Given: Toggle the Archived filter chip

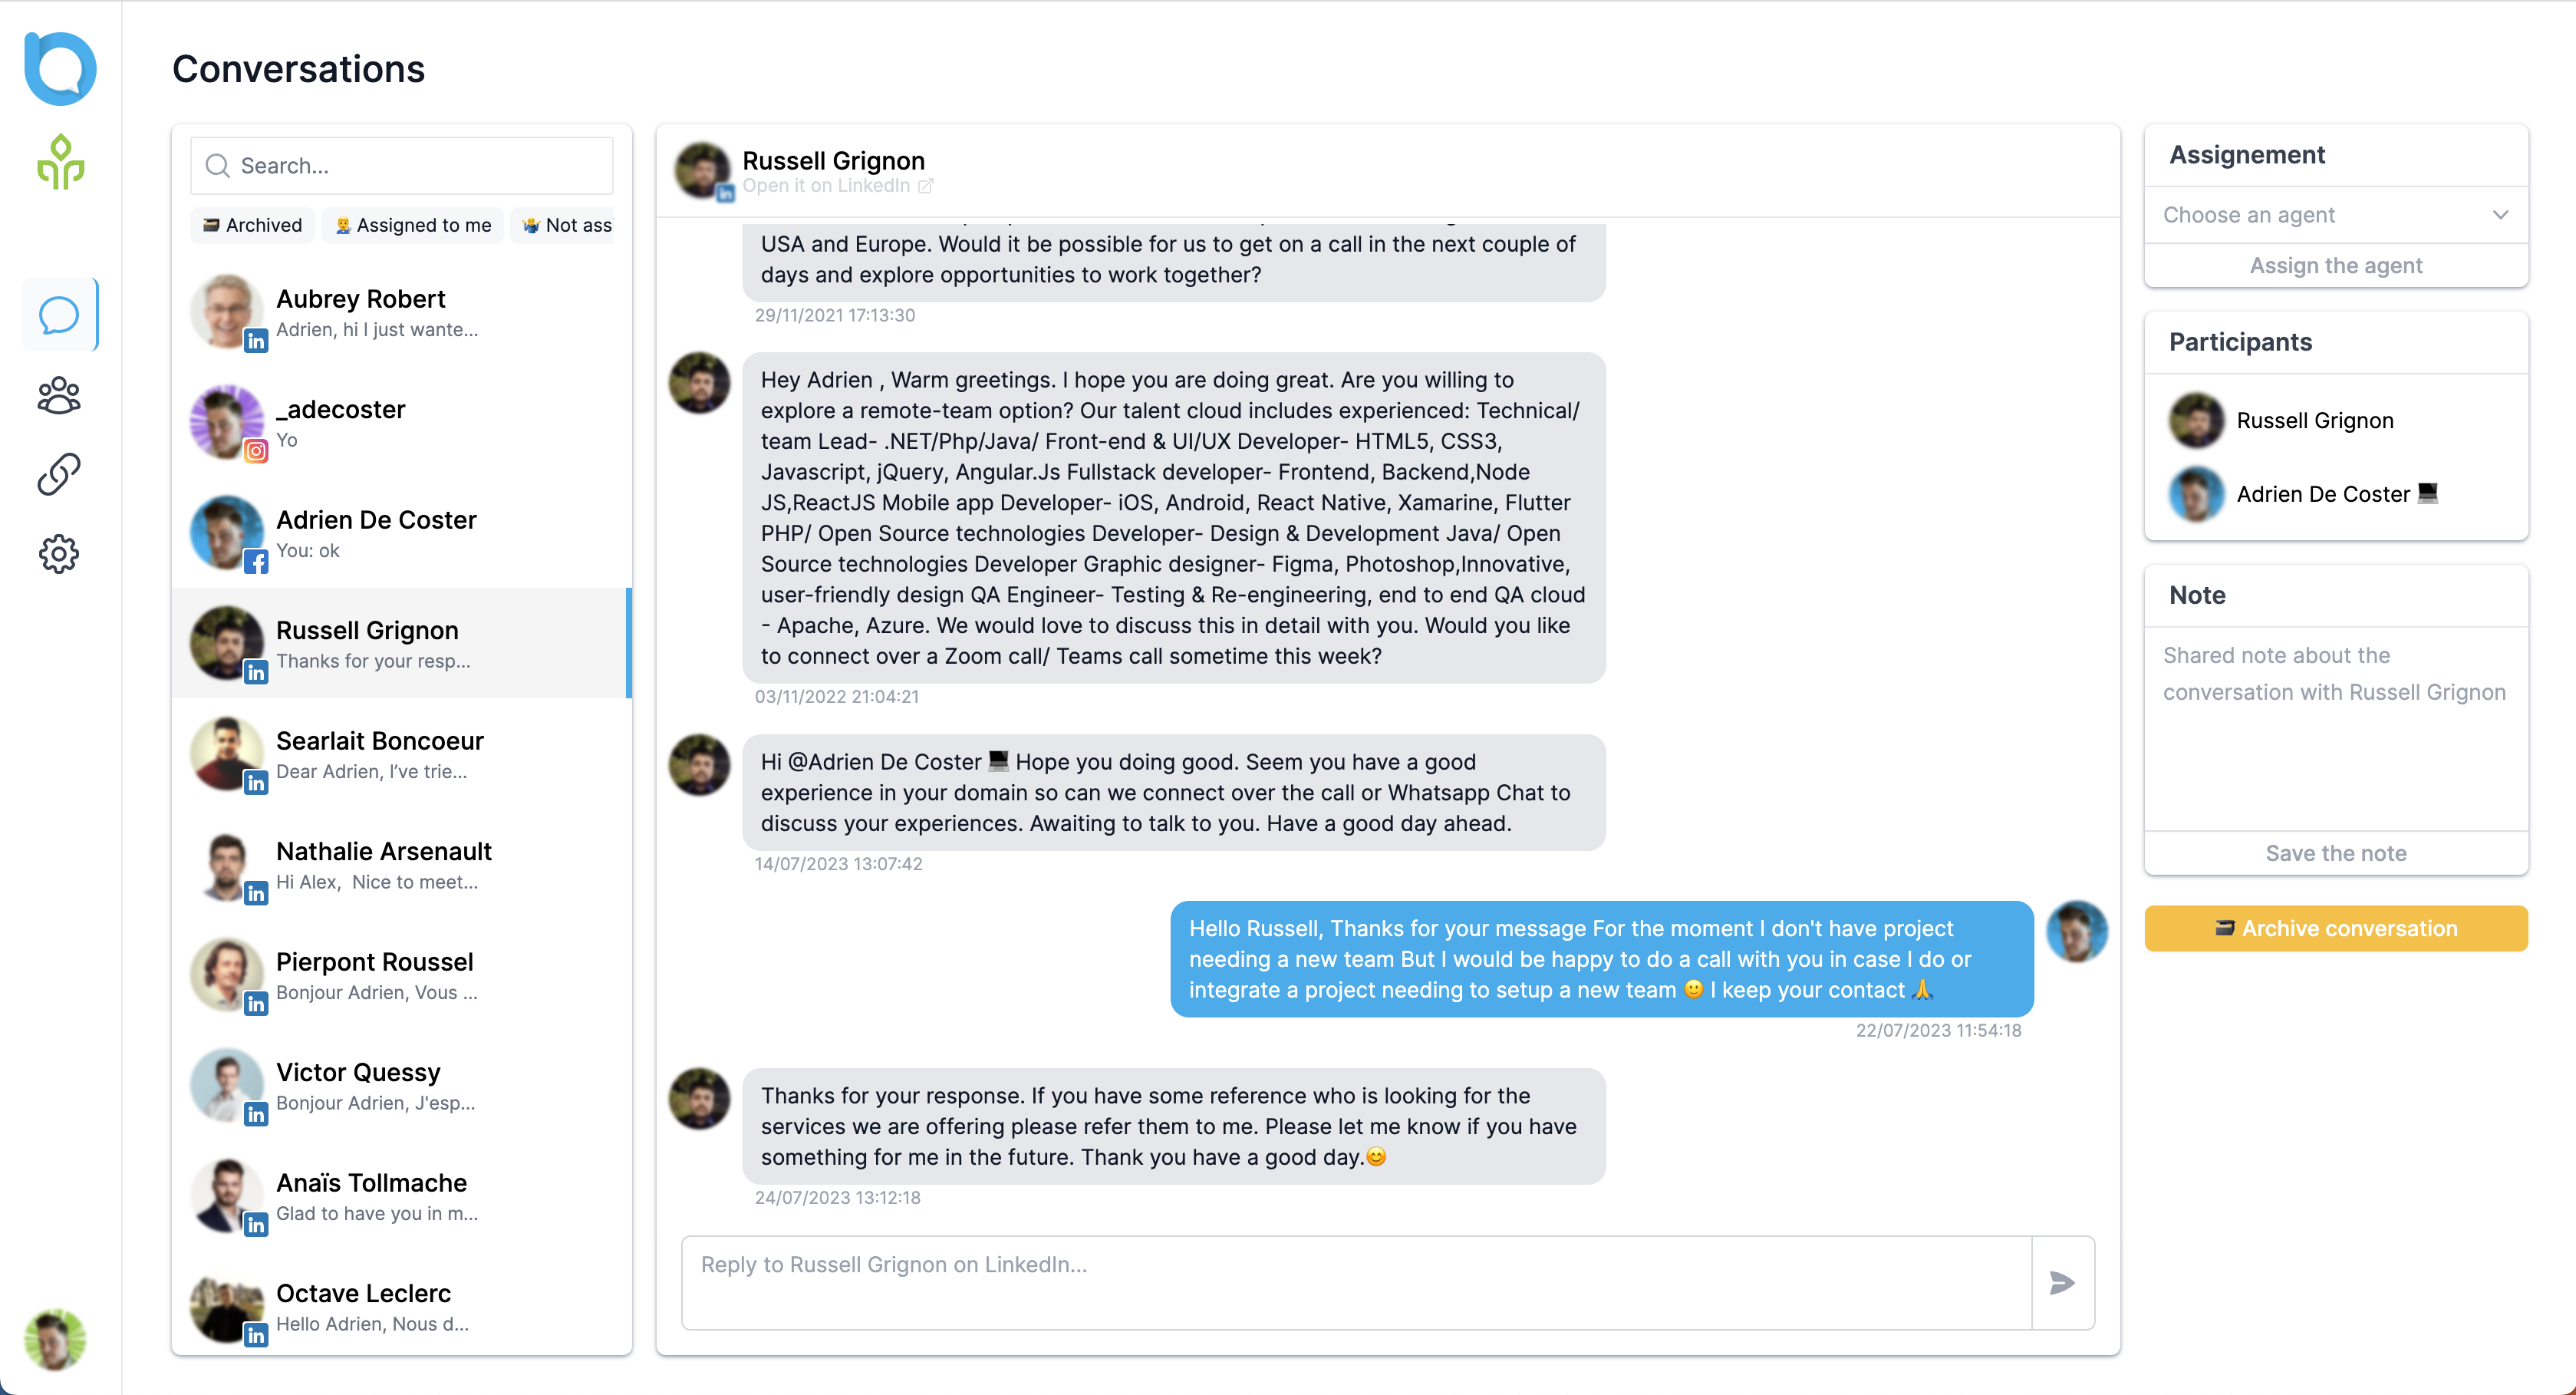Looking at the screenshot, I should [x=253, y=225].
